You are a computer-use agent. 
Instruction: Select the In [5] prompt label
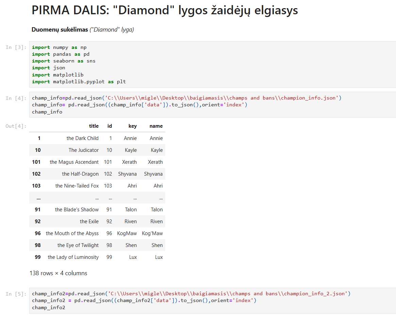pos(16,294)
